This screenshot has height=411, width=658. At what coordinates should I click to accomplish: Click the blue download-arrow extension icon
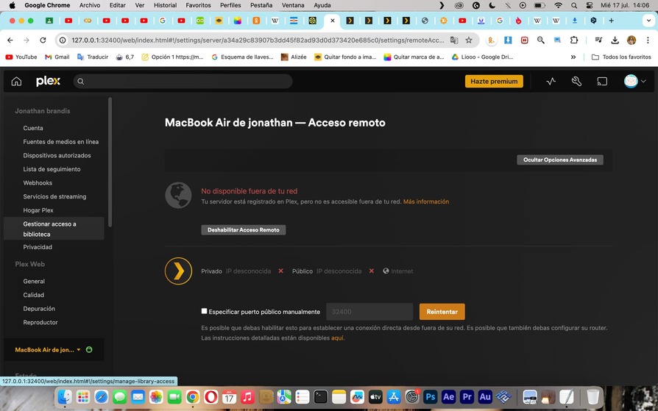click(508, 40)
